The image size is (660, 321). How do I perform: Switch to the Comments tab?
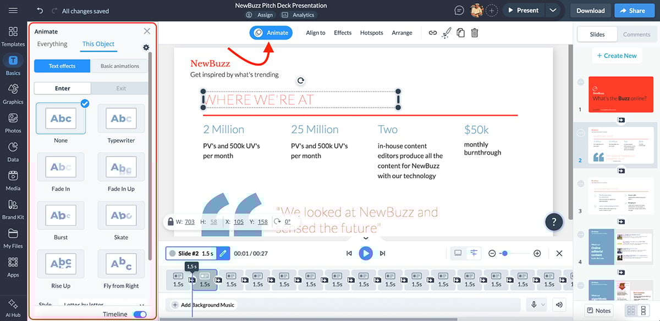pos(636,34)
